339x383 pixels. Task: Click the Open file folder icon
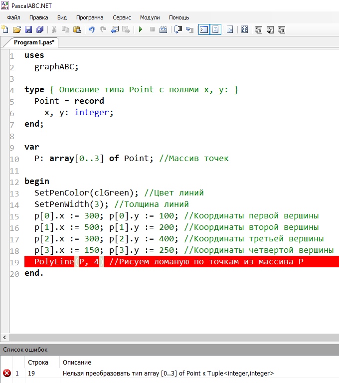pyautogui.click(x=17, y=29)
